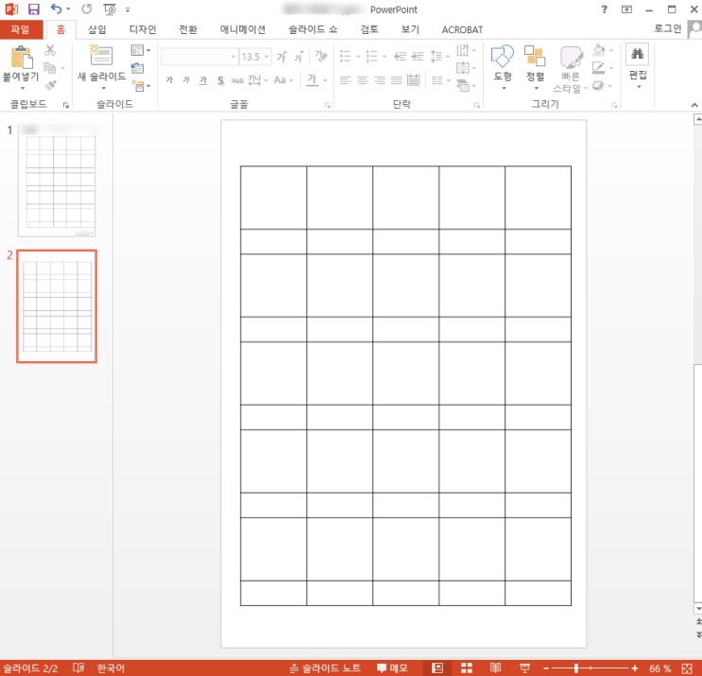Open the font size 13.5 dropdown
702x676 pixels.
266,57
